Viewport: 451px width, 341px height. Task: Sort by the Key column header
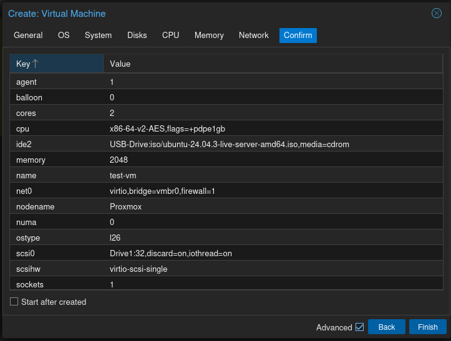[56, 64]
